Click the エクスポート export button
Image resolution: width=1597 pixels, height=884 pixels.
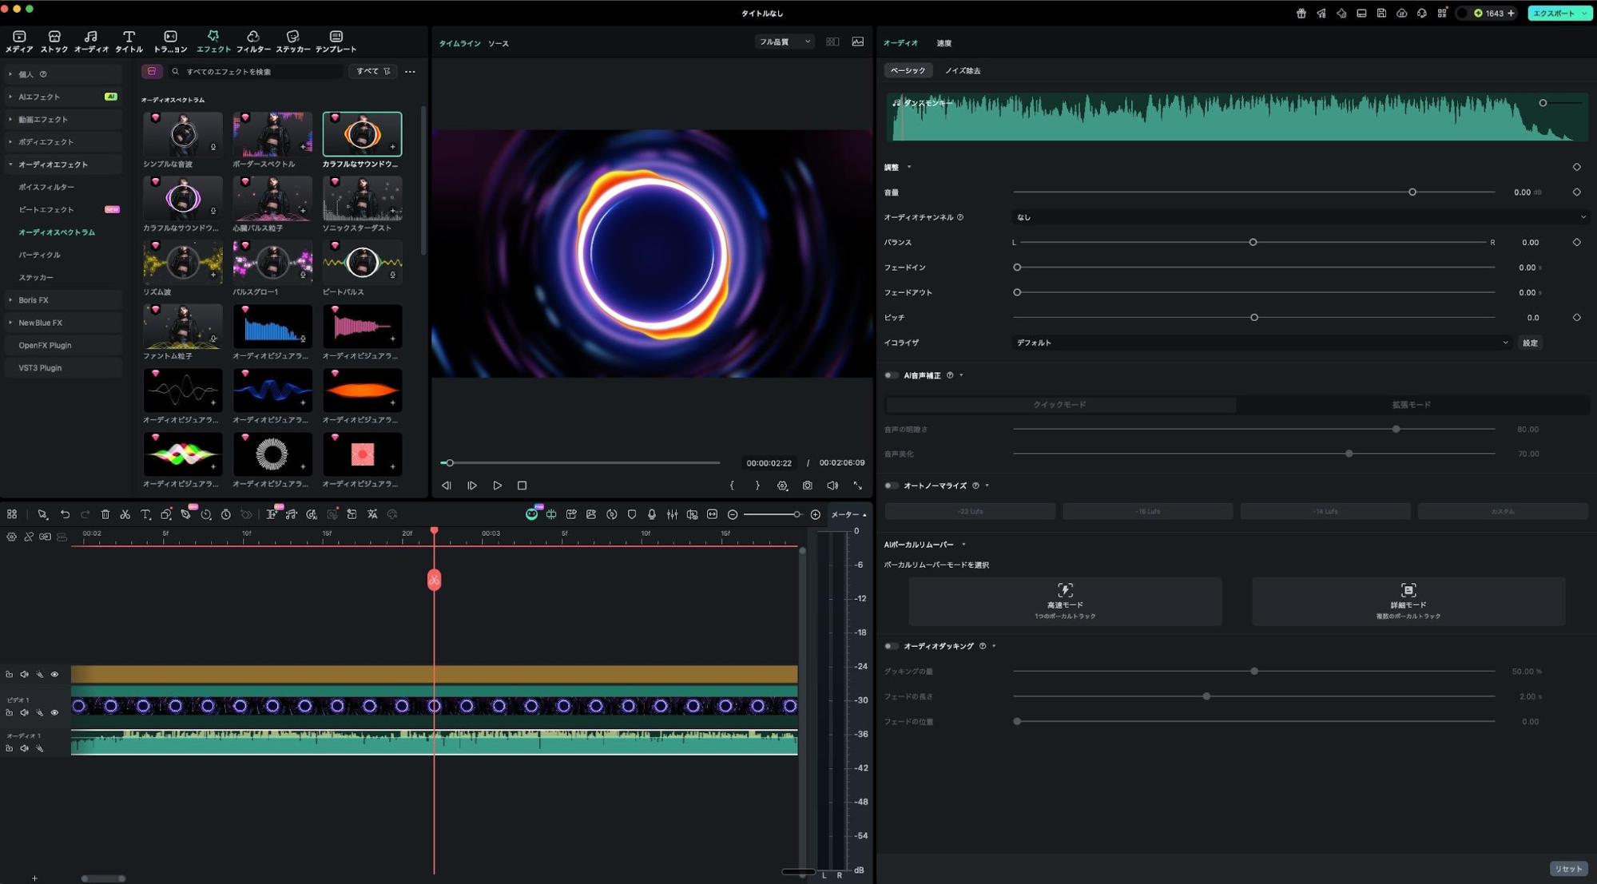[1552, 13]
